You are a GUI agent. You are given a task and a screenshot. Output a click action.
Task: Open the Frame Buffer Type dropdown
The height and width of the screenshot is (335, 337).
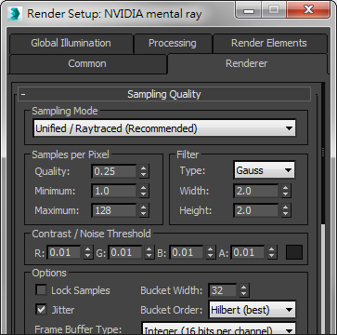pyautogui.click(x=219, y=329)
